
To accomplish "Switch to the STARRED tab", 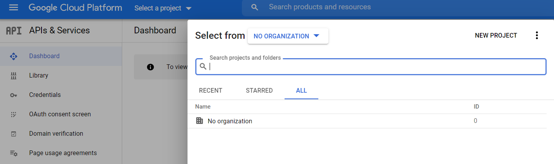I will [259, 90].
